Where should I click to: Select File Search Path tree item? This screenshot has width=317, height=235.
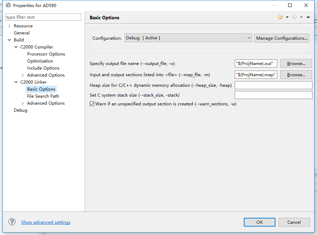click(x=43, y=96)
